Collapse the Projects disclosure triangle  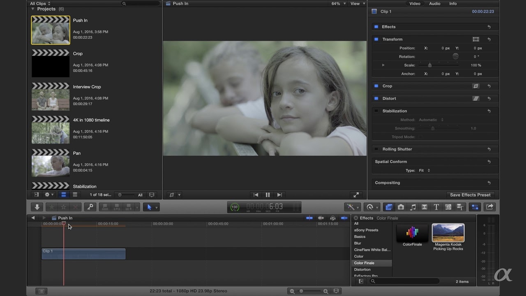[x=33, y=9]
